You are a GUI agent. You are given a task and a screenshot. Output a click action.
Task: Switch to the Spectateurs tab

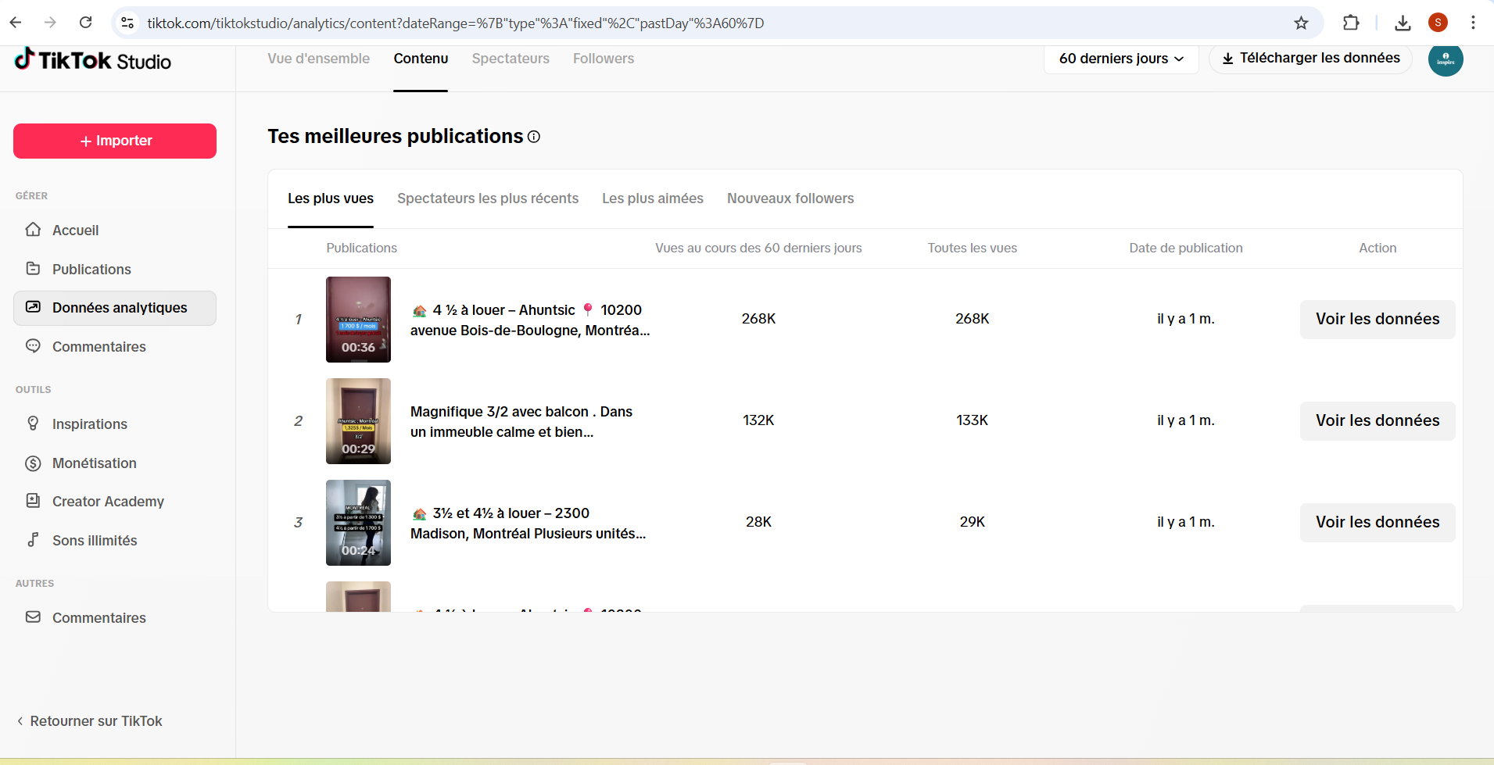click(511, 59)
